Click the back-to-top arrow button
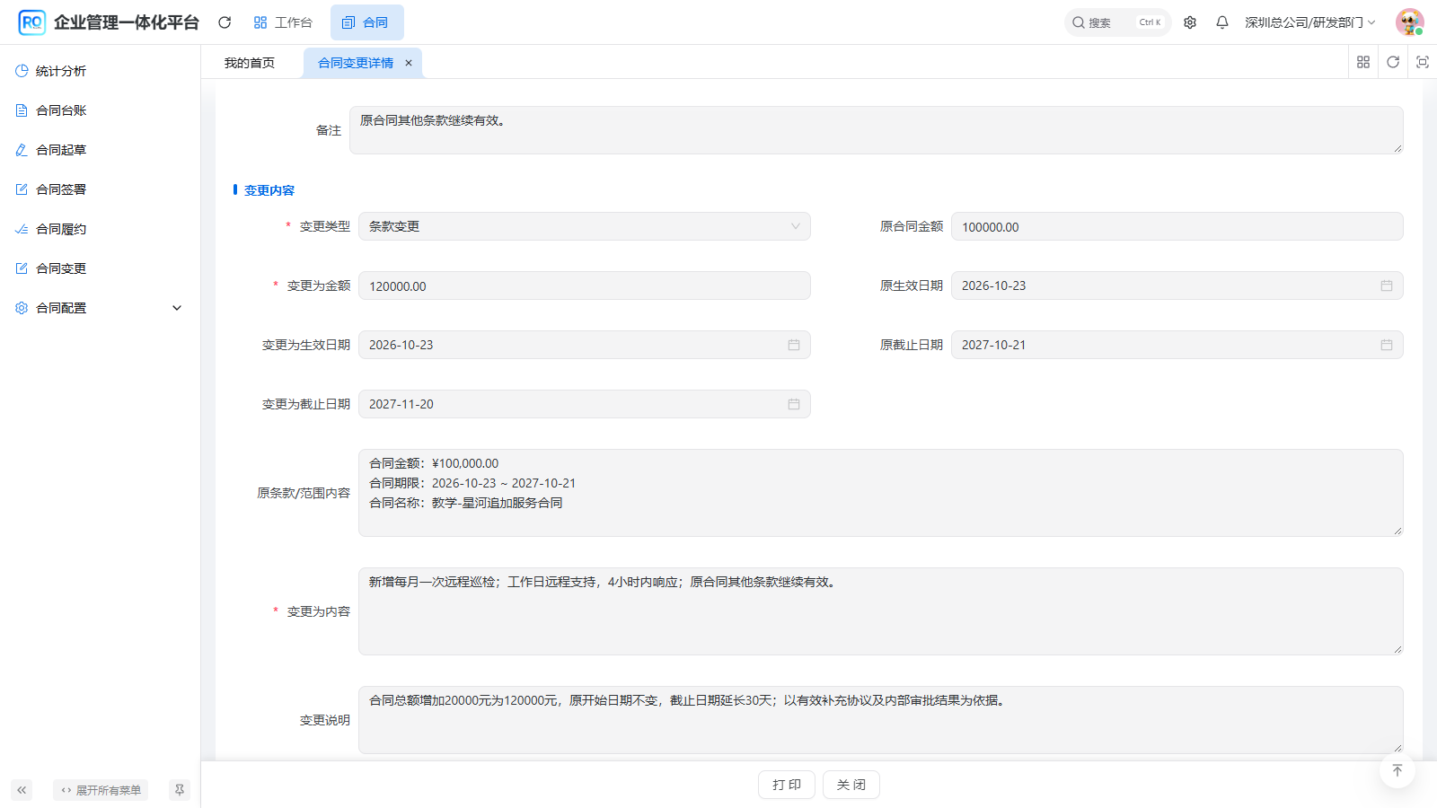Image resolution: width=1437 pixels, height=808 pixels. [1397, 770]
